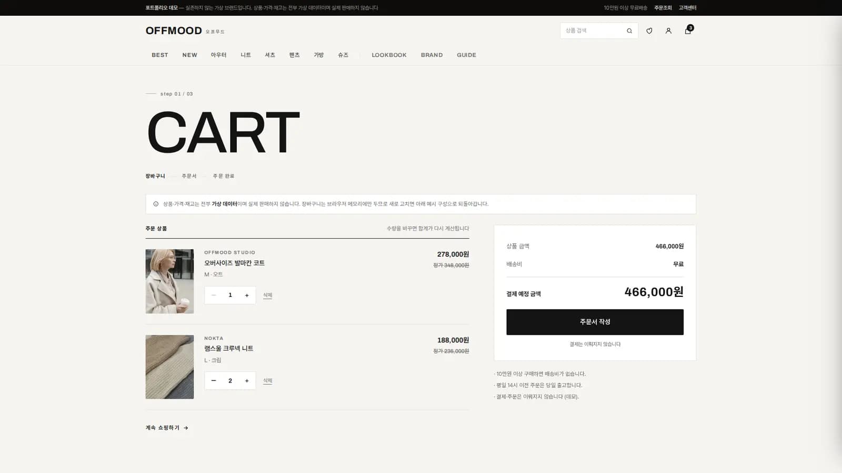Increase quantity of 오버사이즈 발마칸 코트
842x473 pixels.
tap(247, 295)
